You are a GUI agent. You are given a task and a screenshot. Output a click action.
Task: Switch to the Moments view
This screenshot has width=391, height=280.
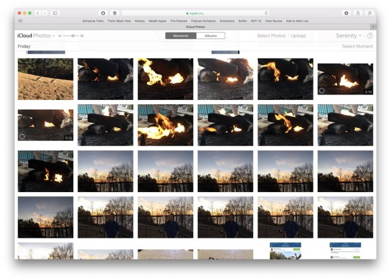click(x=180, y=36)
